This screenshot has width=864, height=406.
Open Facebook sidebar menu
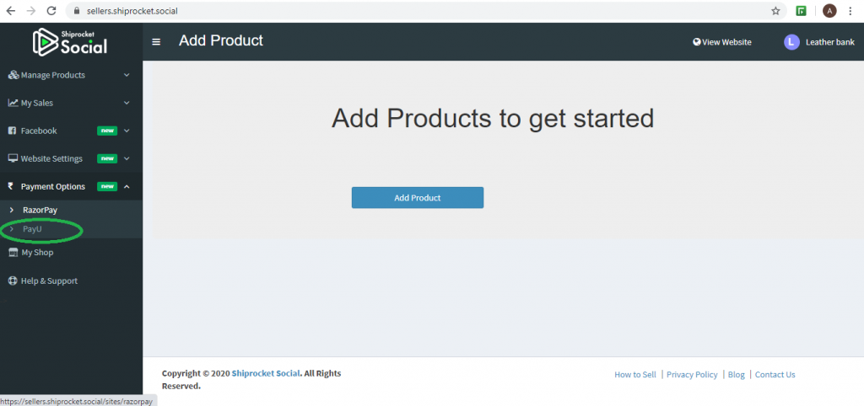click(71, 131)
